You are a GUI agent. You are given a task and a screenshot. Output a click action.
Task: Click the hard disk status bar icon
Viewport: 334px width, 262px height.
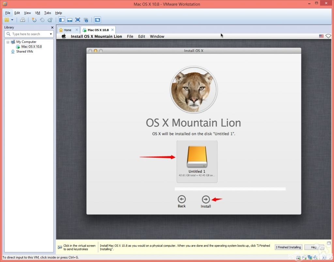click(x=298, y=257)
